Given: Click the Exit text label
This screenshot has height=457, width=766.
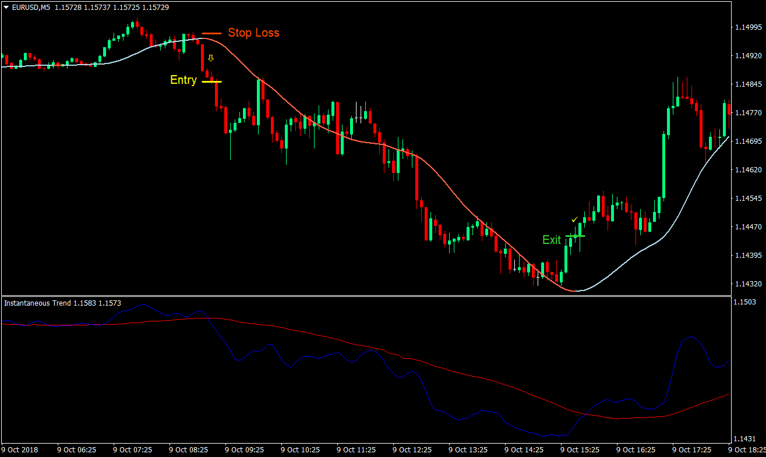Looking at the screenshot, I should [551, 239].
